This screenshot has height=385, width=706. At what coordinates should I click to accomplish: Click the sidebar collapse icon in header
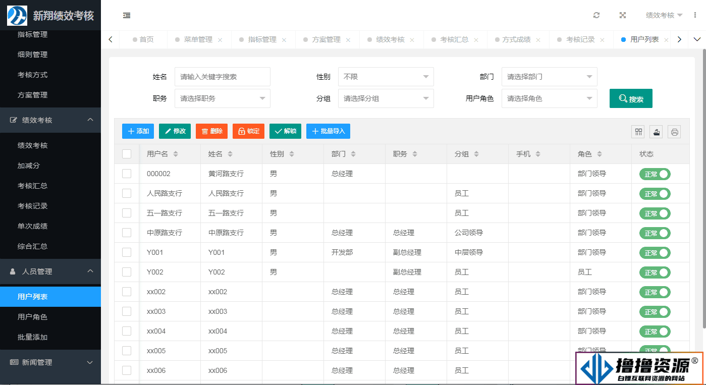[x=127, y=15]
